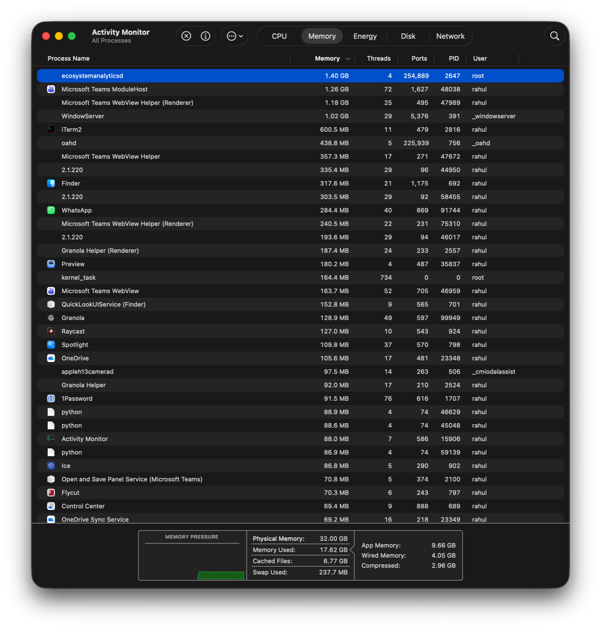Image resolution: width=601 pixels, height=630 pixels.
Task: Click the _windowserver user cell
Action: point(493,116)
